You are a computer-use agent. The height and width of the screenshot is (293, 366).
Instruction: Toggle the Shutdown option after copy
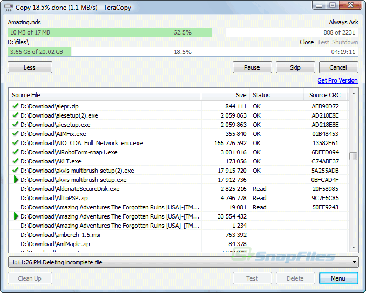(x=345, y=42)
